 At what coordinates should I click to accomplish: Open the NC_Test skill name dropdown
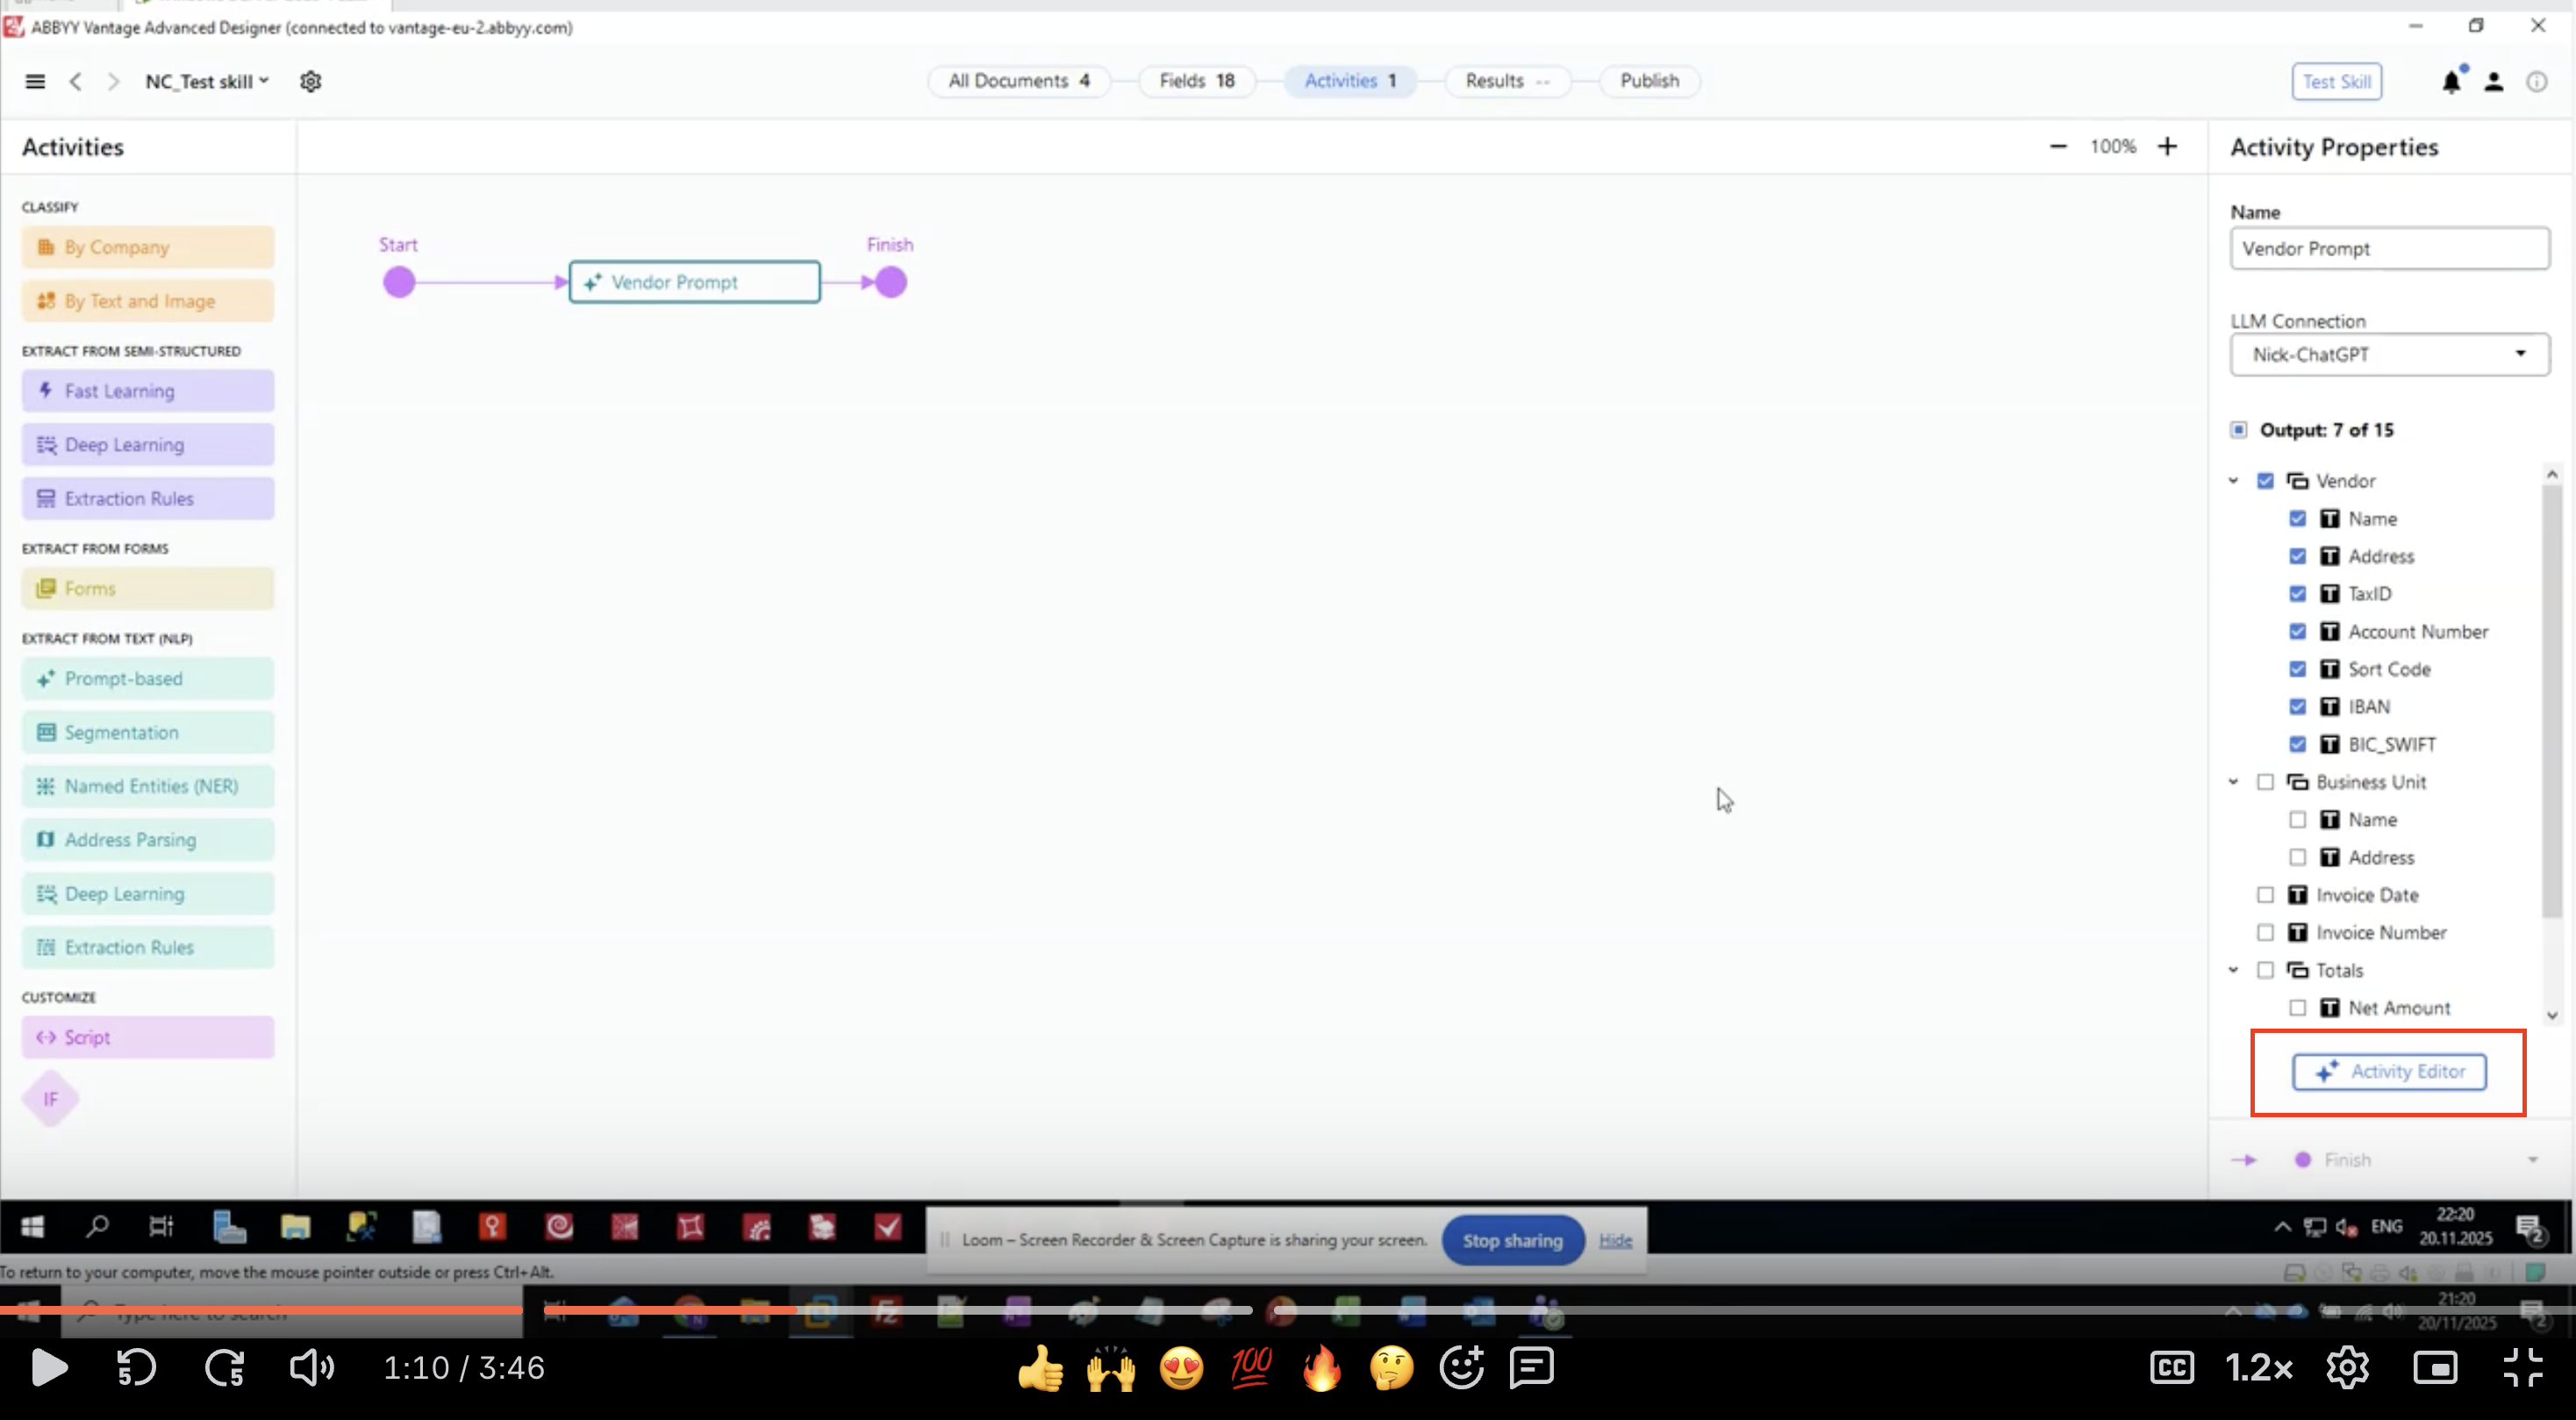207,81
